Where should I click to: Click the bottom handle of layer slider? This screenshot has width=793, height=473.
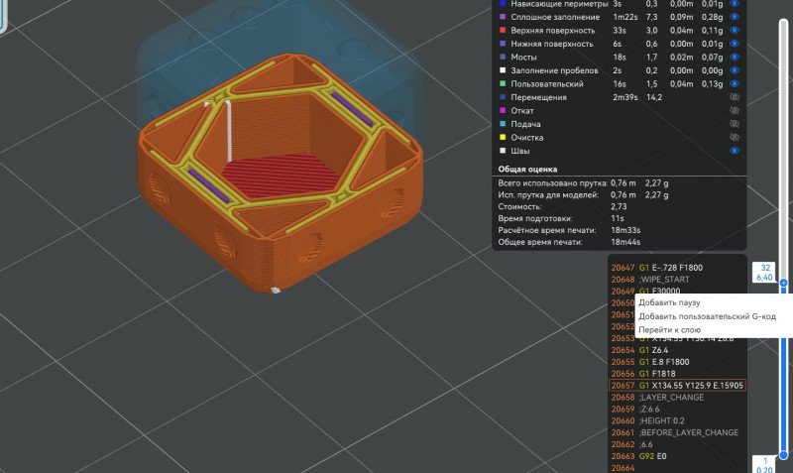click(783, 455)
